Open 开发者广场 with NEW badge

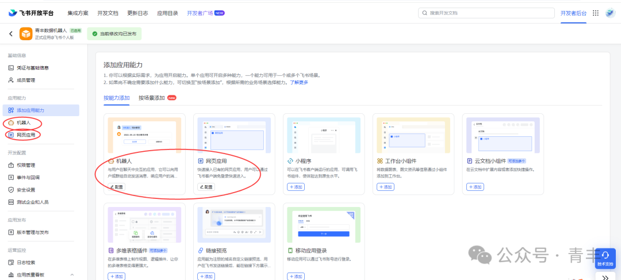click(x=206, y=13)
